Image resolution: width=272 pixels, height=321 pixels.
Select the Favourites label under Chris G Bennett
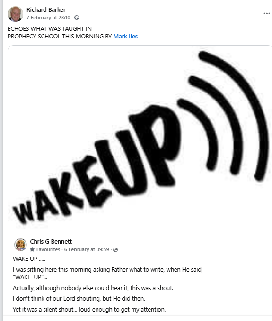coord(48,249)
